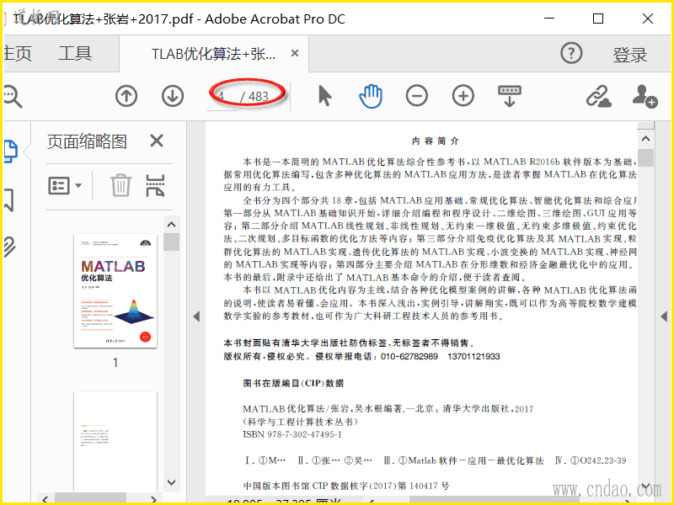Select the TLAB优化算法 document tab

click(x=214, y=54)
